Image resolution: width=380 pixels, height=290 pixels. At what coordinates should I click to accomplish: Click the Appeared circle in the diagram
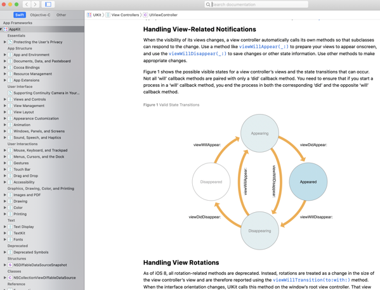coord(308,182)
